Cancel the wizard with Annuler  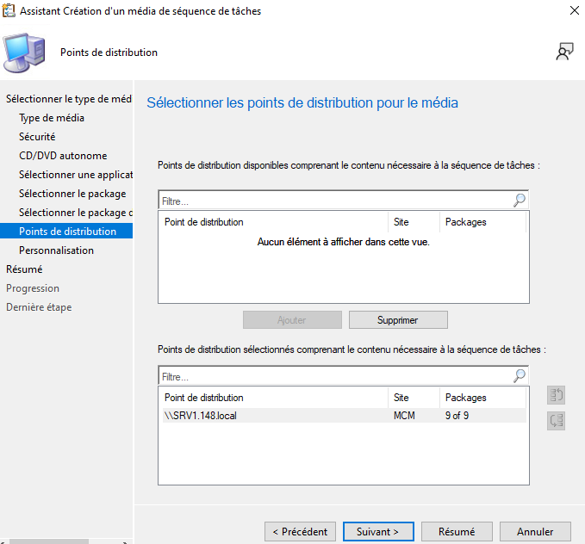[534, 532]
